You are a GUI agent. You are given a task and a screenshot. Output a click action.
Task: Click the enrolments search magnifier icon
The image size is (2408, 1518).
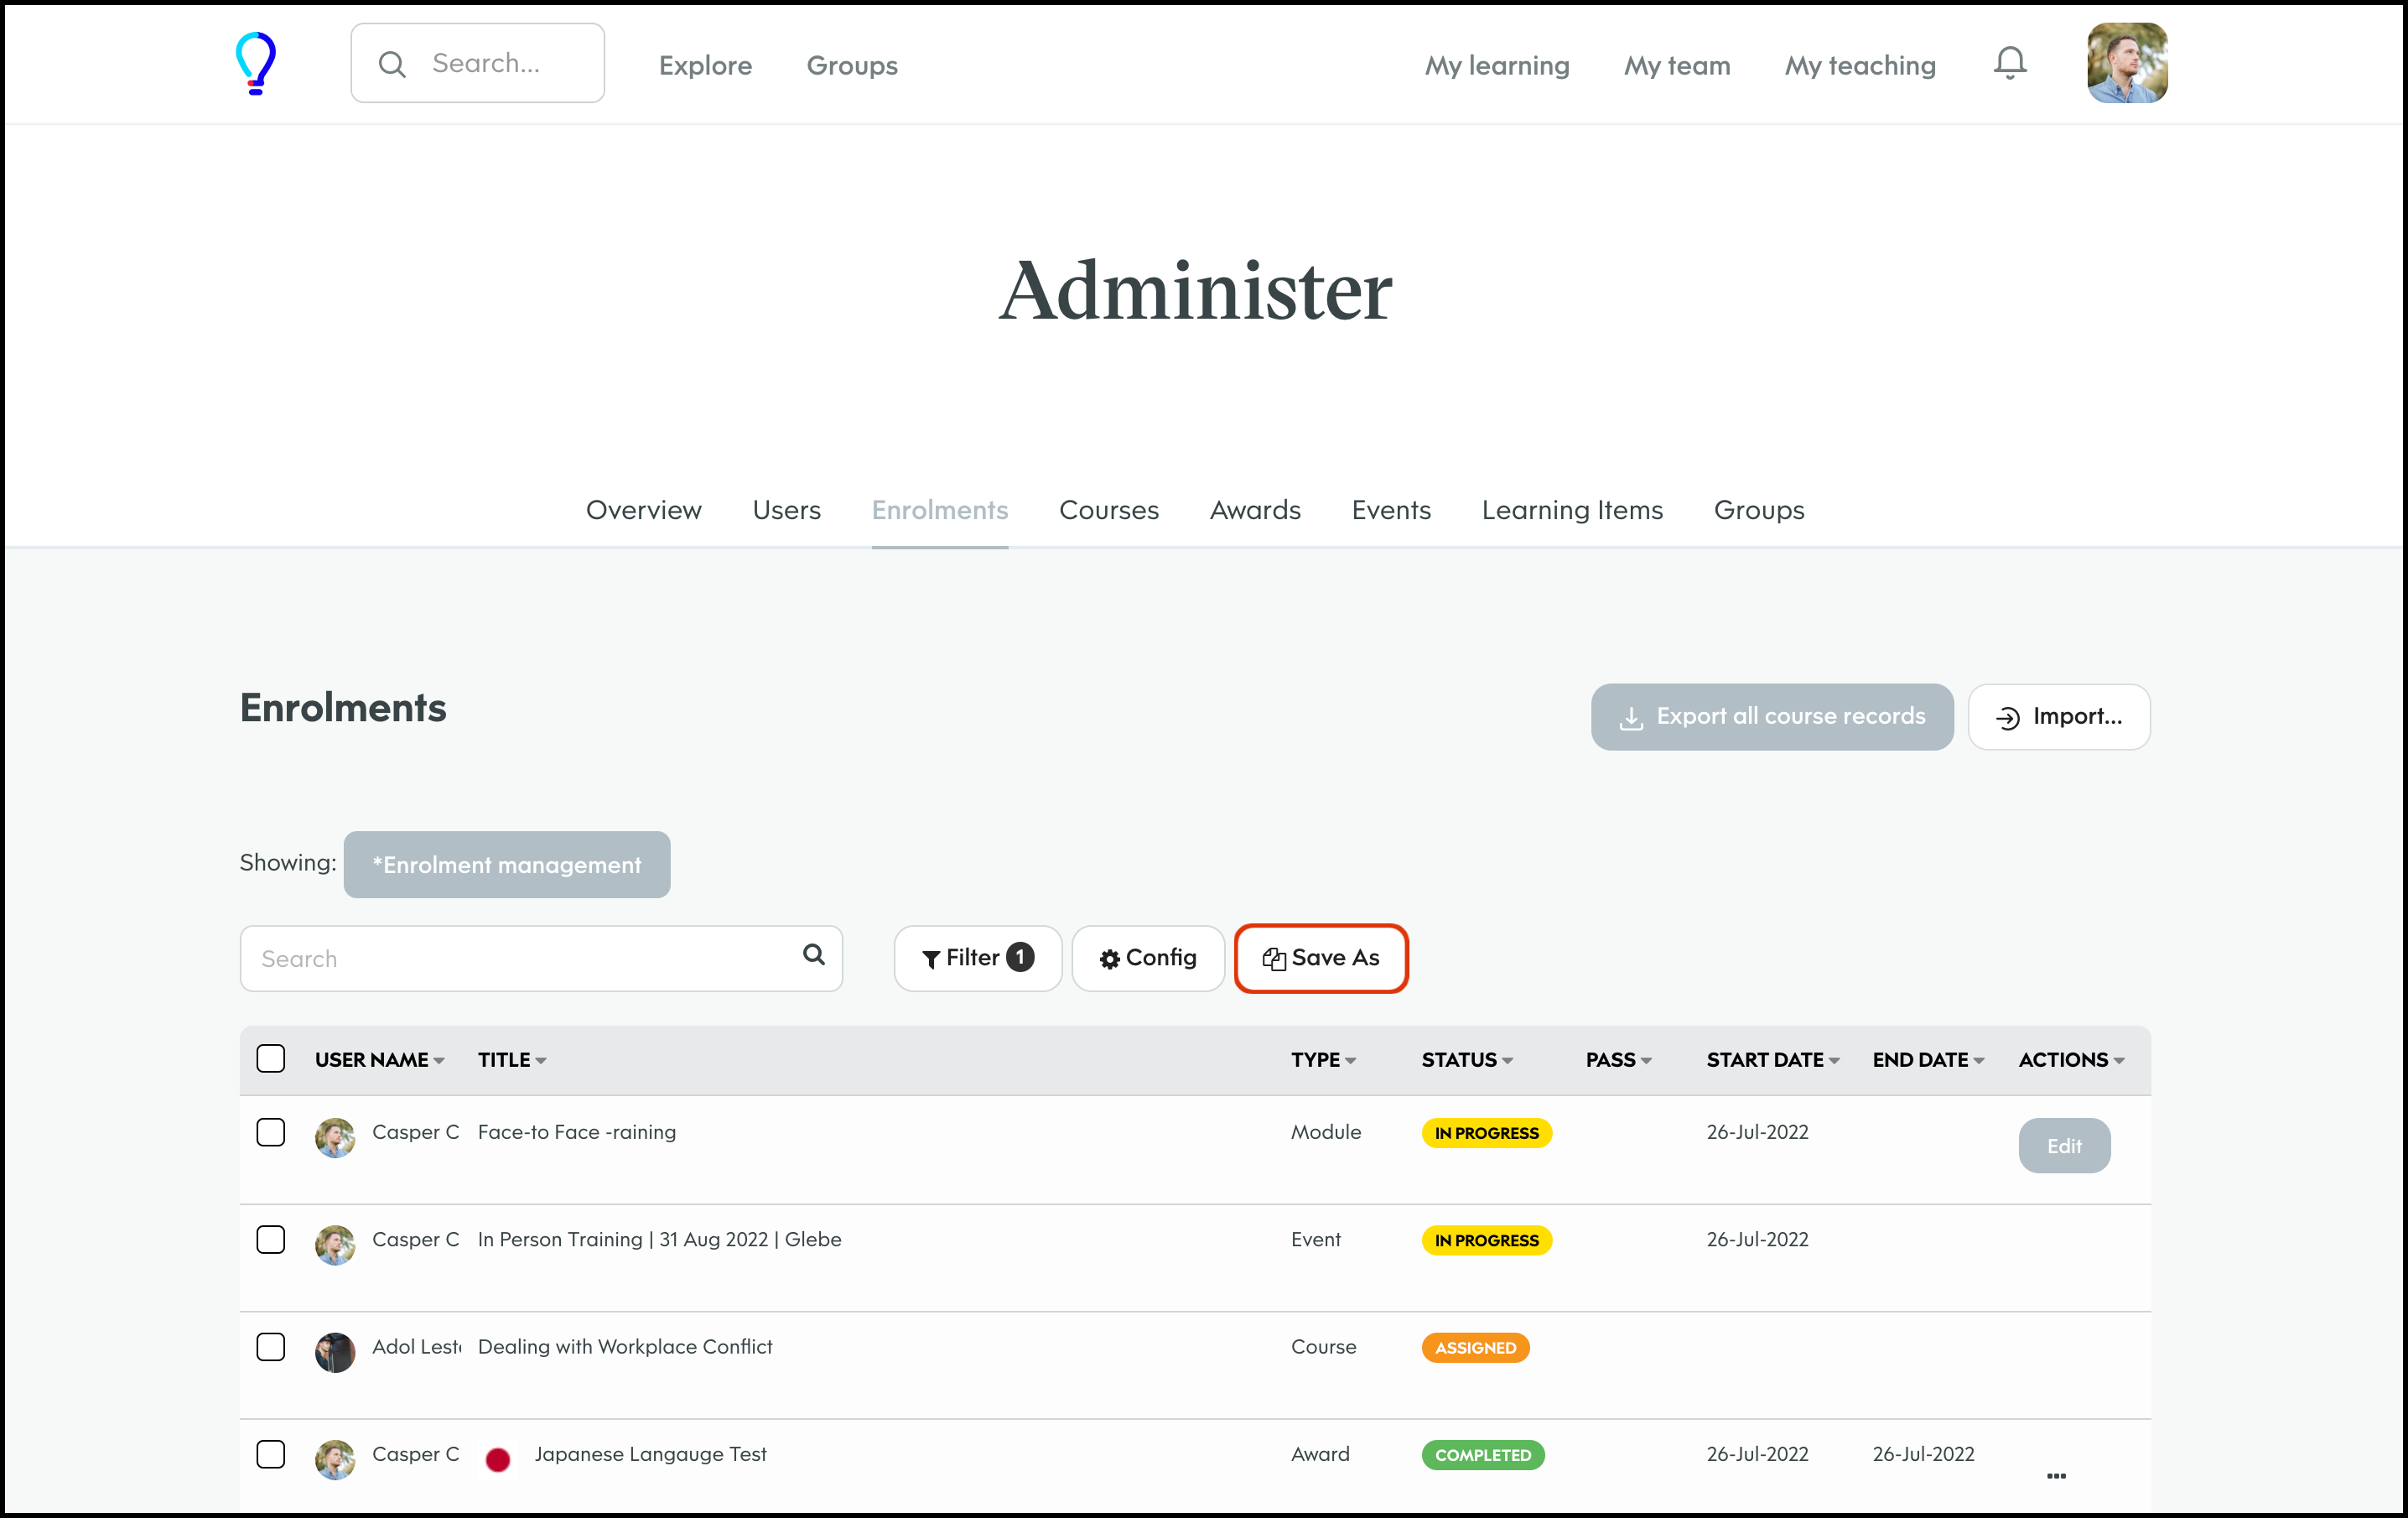pos(814,955)
